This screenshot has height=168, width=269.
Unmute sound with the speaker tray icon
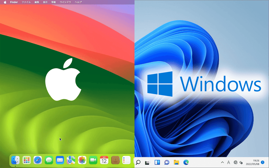tap(241, 162)
